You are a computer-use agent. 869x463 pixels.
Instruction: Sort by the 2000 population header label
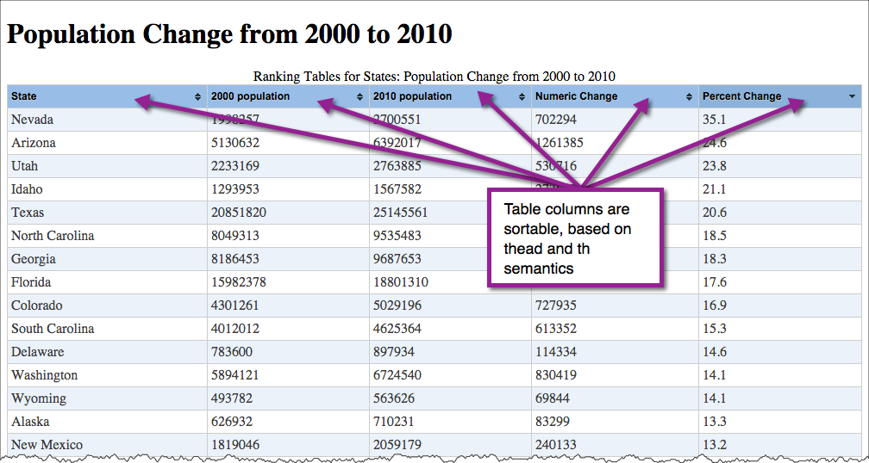[x=250, y=96]
